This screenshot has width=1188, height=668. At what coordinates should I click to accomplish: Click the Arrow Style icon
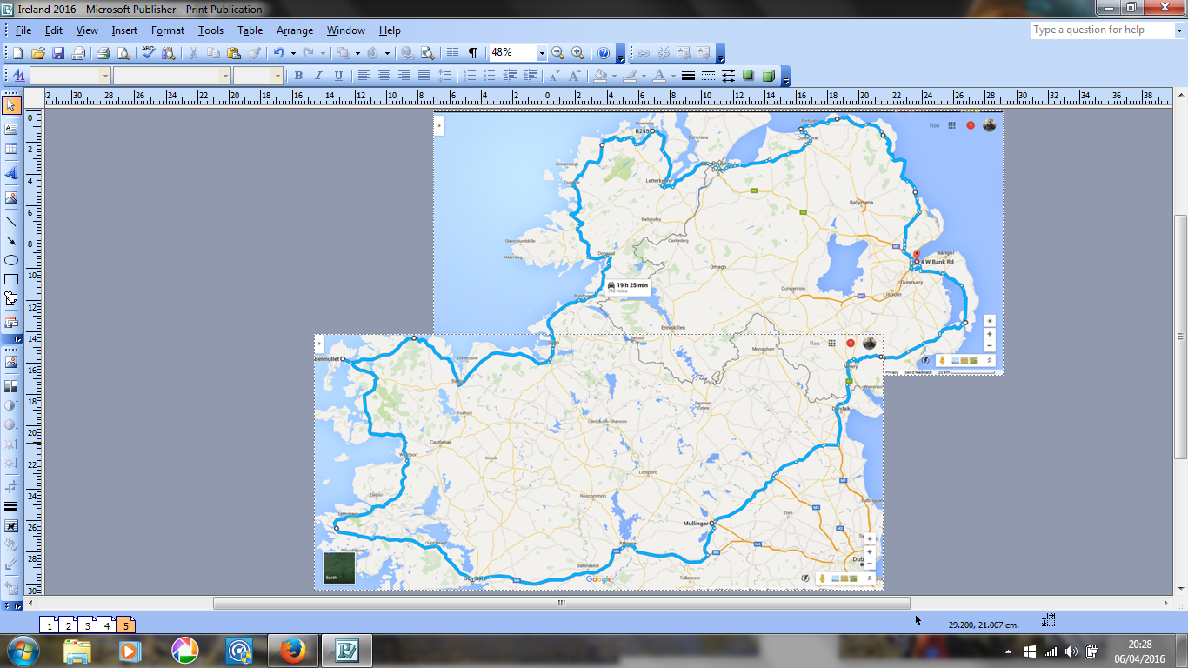pyautogui.click(x=728, y=76)
